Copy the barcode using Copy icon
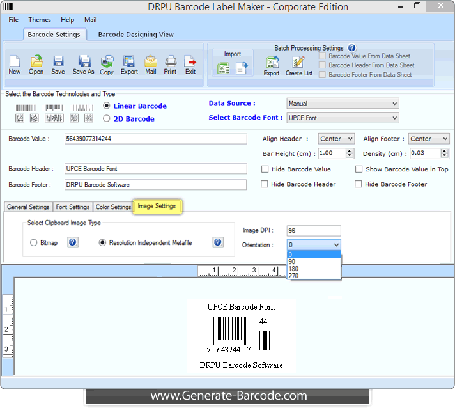The image size is (455, 408). [107, 61]
